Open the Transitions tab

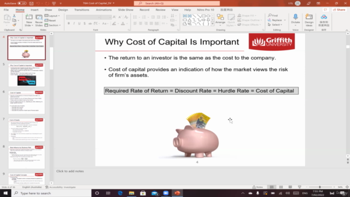pyautogui.click(x=81, y=10)
